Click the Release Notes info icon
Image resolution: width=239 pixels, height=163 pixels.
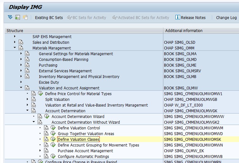178,17
